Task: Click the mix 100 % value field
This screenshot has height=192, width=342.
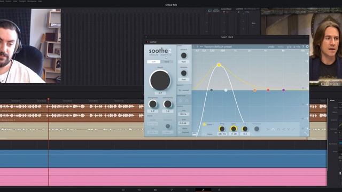Action: click(184, 114)
